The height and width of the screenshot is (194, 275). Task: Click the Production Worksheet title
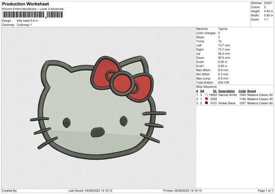pyautogui.click(x=25, y=4)
